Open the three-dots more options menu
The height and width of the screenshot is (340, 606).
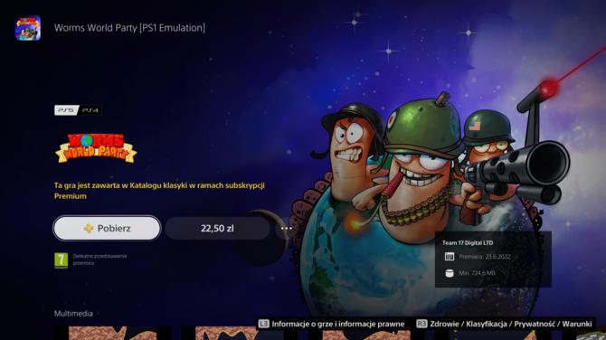coord(287,229)
